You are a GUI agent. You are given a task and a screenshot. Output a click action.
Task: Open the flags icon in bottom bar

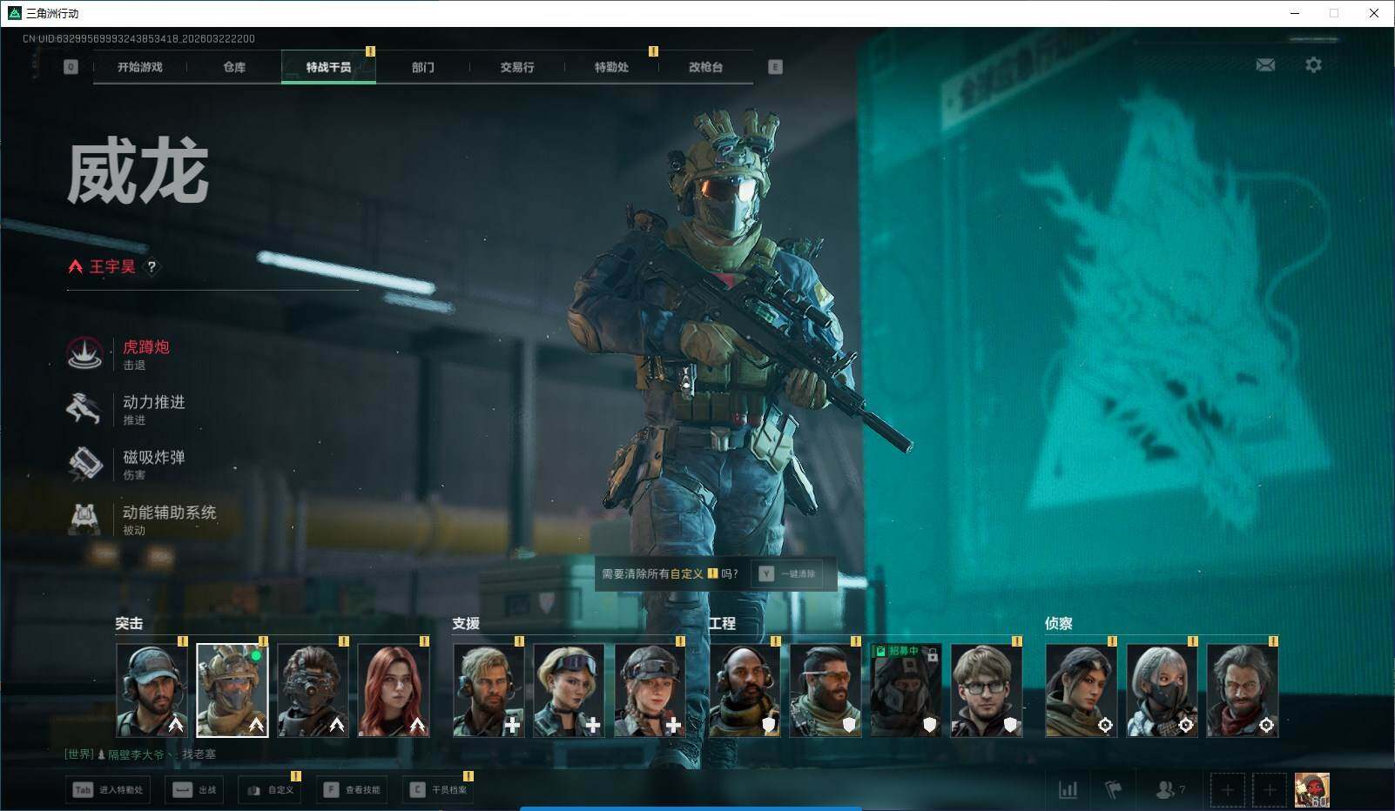1114,789
